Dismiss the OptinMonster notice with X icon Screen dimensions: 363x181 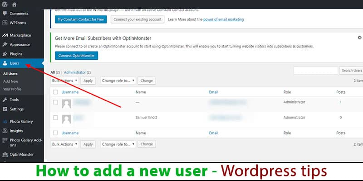pyautogui.click(x=359, y=38)
